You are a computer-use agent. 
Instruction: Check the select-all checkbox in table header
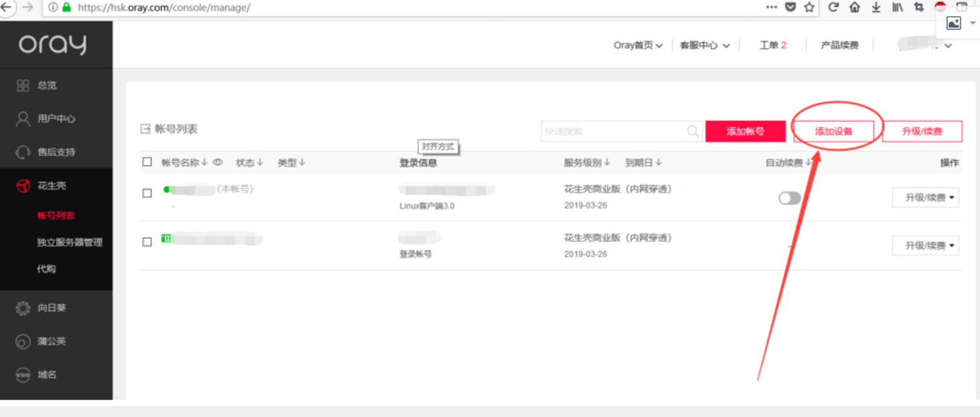(x=147, y=162)
